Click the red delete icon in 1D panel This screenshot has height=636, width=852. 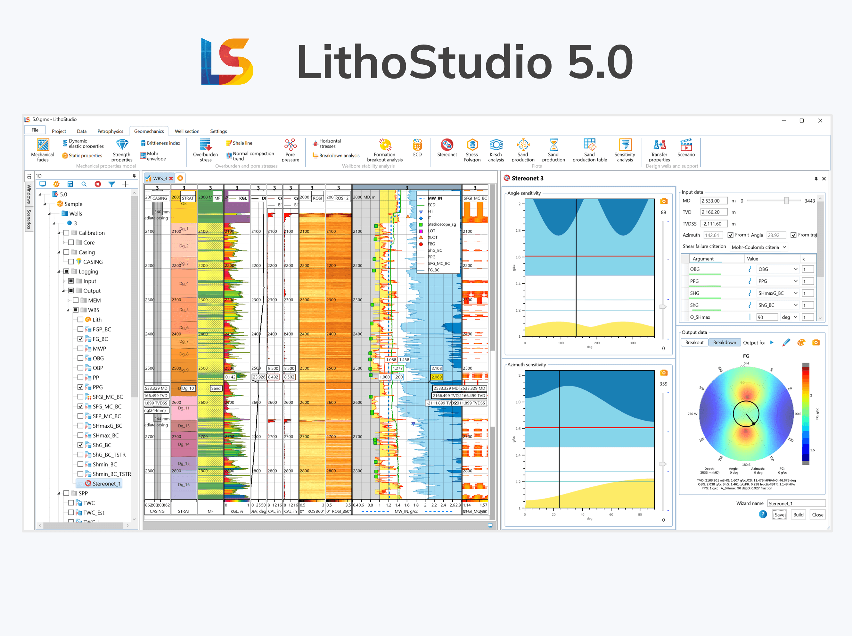[98, 184]
